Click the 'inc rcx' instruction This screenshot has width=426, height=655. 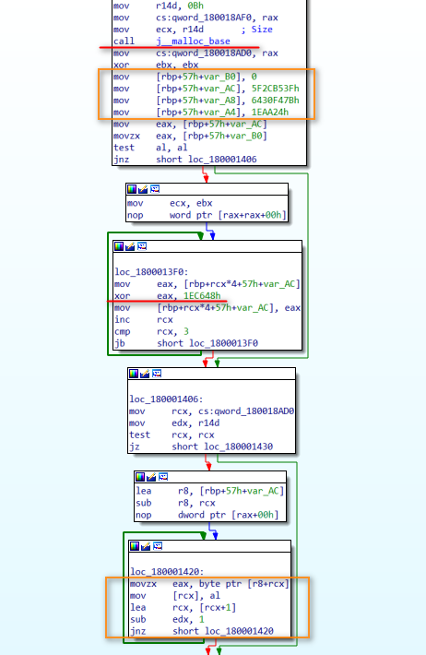144,319
